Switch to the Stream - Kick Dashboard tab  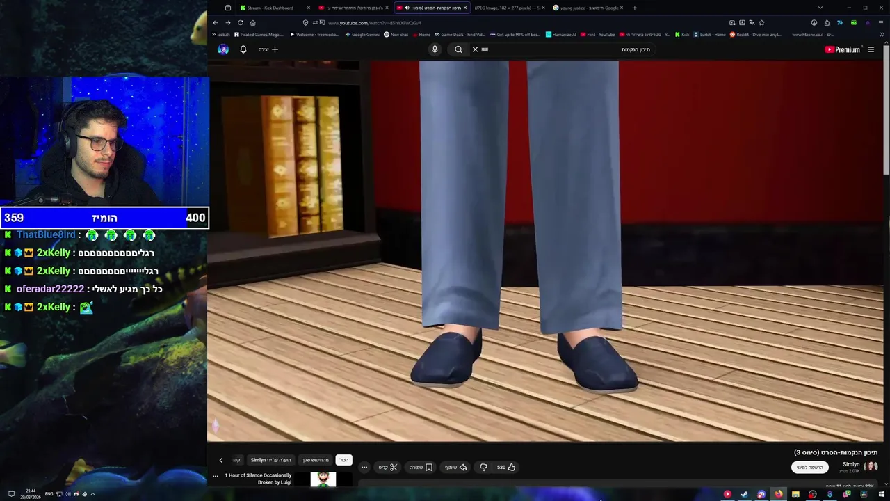point(274,8)
